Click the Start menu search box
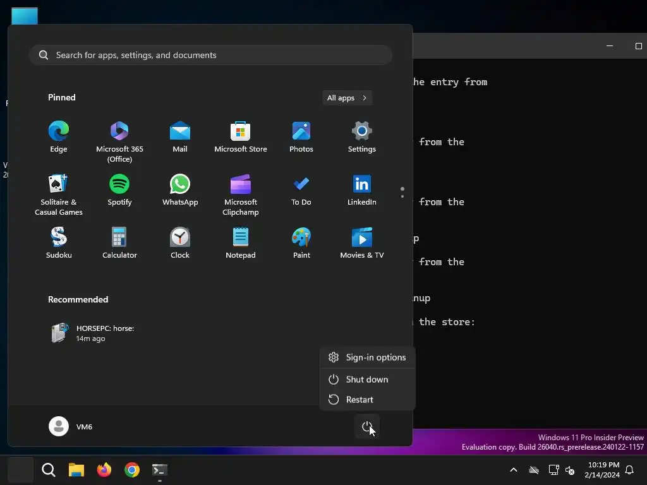 [210, 55]
